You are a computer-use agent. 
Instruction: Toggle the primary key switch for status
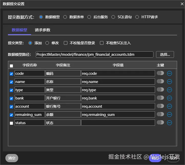(x=160, y=123)
